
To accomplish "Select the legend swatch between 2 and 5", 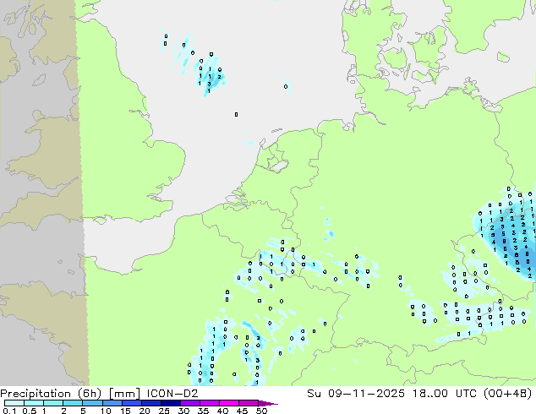I will pos(73,403).
